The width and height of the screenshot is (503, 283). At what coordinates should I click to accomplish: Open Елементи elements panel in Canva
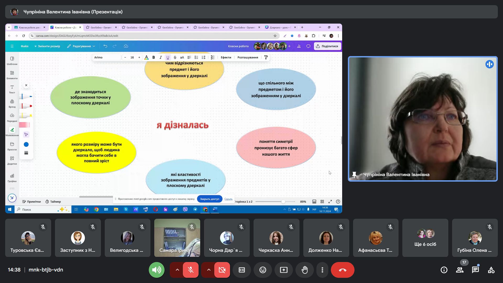pos(12,75)
